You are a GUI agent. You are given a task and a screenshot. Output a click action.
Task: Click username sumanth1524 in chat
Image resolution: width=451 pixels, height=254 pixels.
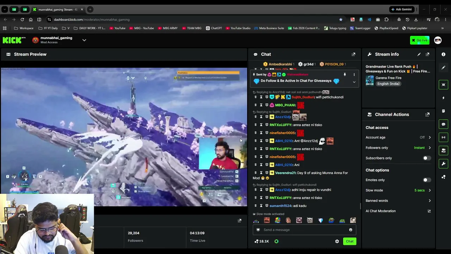point(280,206)
